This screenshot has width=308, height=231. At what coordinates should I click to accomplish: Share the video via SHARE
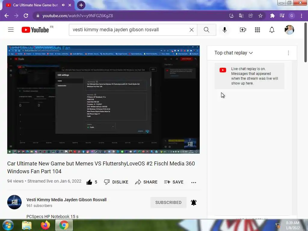[x=146, y=182]
